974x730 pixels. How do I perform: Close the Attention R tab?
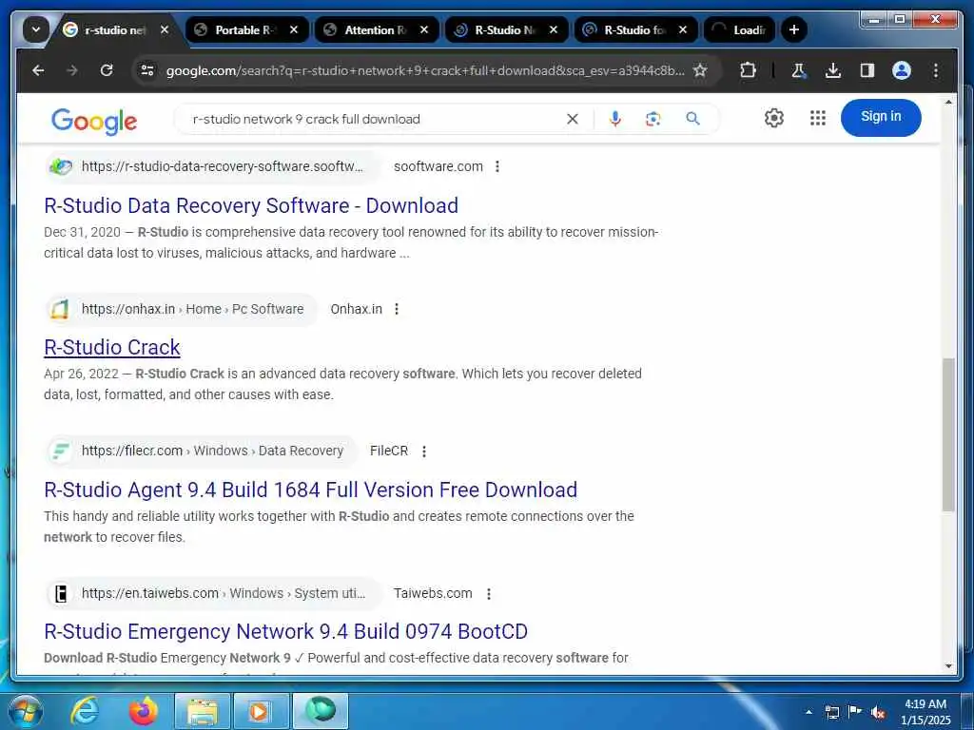424,29
